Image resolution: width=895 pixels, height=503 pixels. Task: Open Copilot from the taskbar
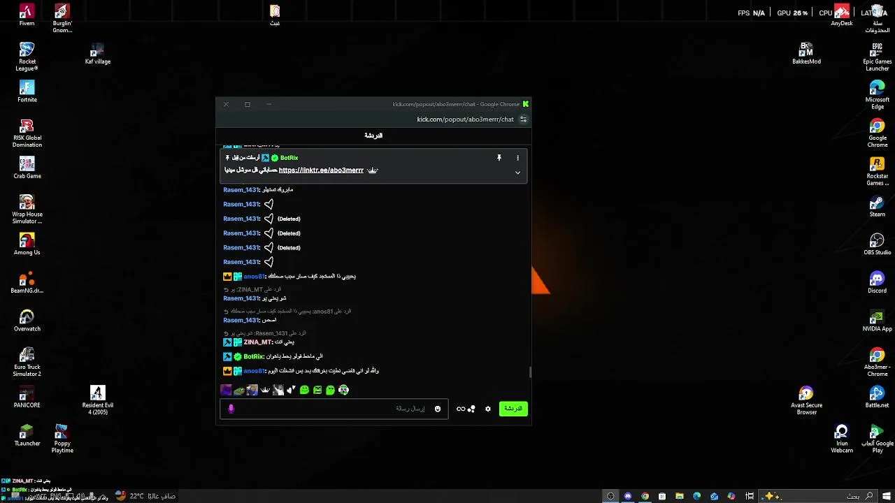pos(731,496)
